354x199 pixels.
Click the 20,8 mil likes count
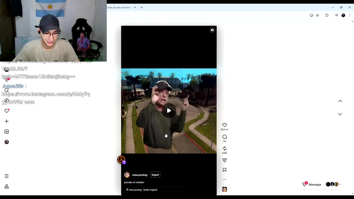click(225, 130)
